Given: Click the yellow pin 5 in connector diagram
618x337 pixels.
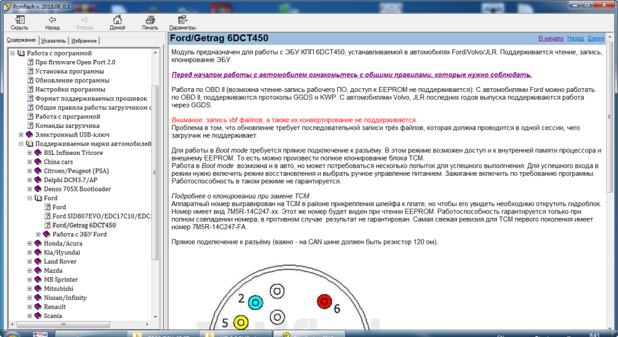Looking at the screenshot, I should pos(240,322).
